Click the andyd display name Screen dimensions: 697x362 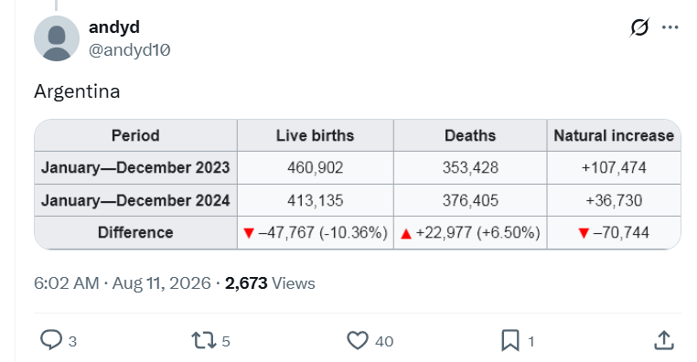point(114,27)
